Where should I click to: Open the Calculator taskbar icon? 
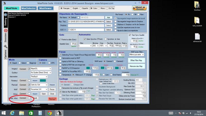click(x=40, y=113)
